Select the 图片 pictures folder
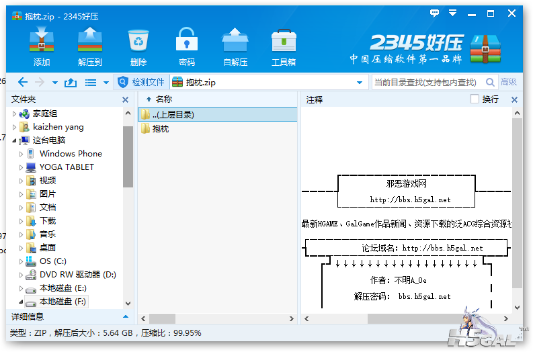 (x=48, y=194)
